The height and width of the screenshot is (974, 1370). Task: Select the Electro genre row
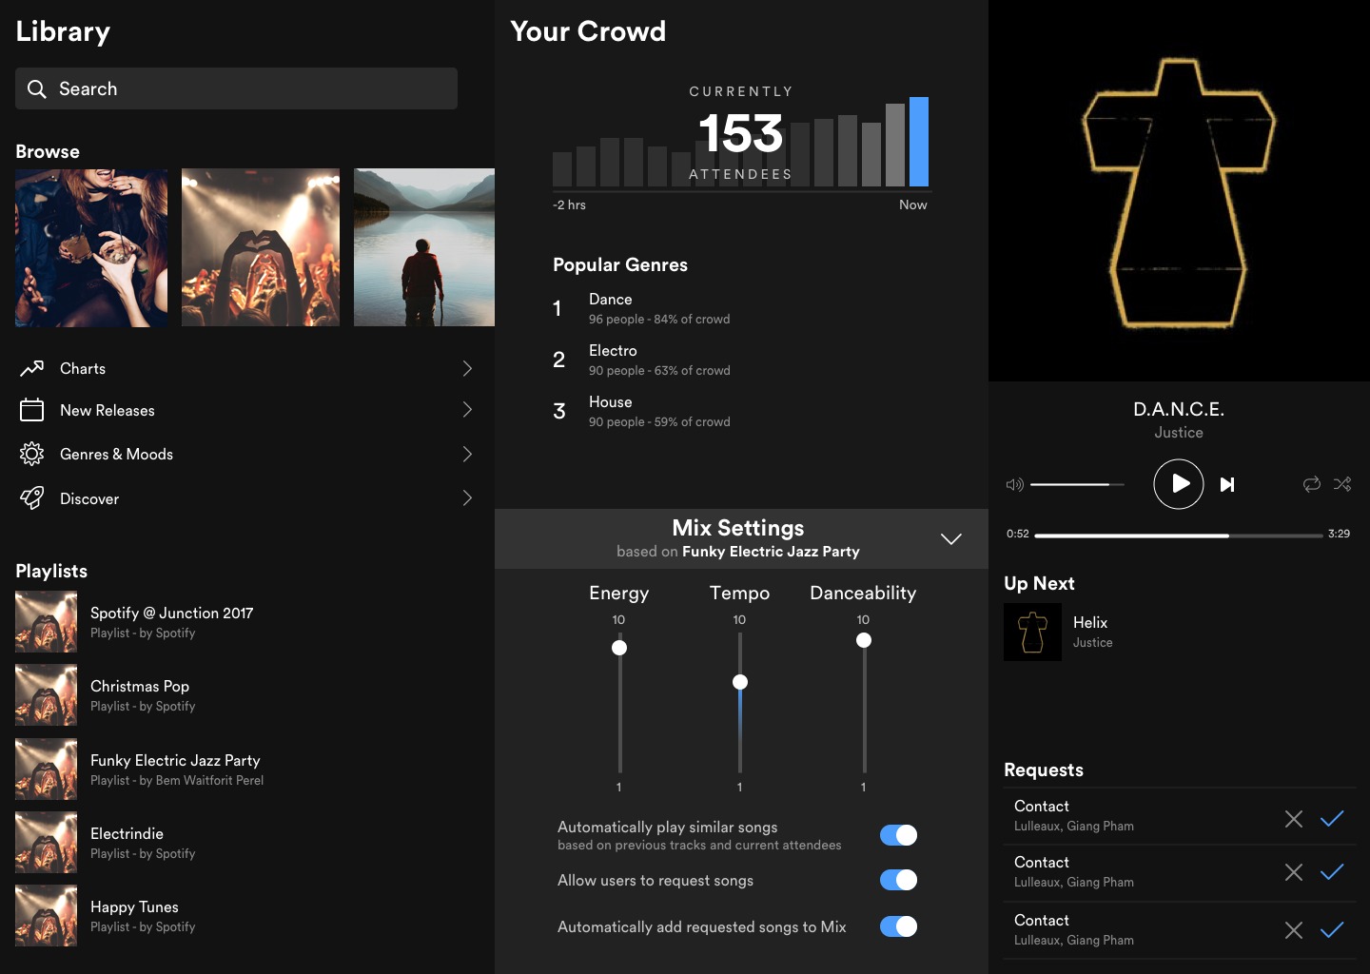642,360
